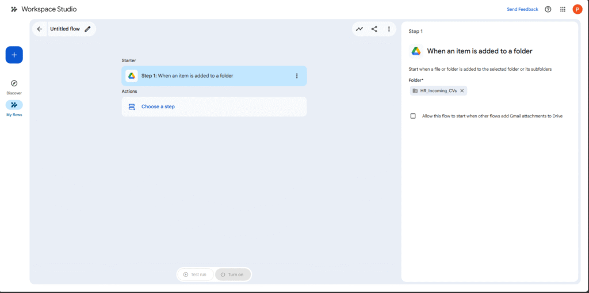Enable Gmail attachments flow start checkbox
The width and height of the screenshot is (589, 293).
(x=413, y=116)
